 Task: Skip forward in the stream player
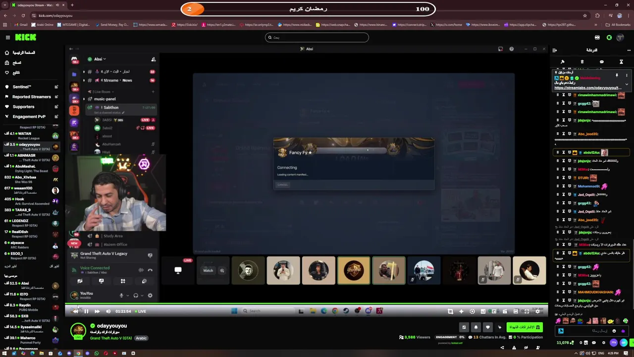[x=97, y=311]
